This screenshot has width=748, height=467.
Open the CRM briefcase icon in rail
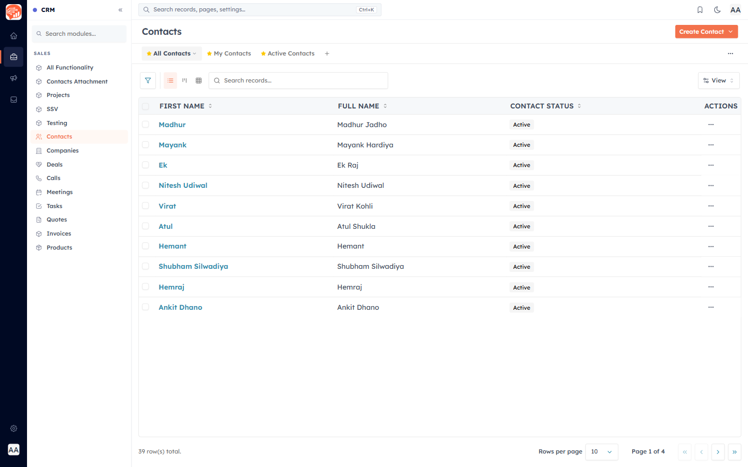tap(14, 57)
